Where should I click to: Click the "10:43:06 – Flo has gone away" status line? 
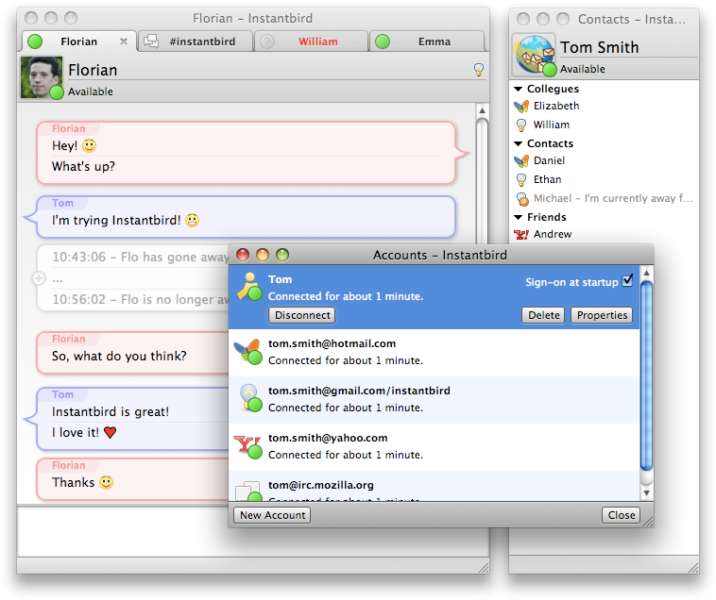point(140,258)
